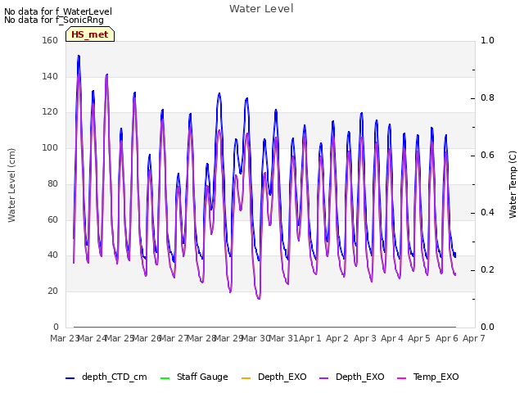This screenshot has height=393, width=524.
Task: Click the HS_met annotation label
Action: click(x=90, y=34)
